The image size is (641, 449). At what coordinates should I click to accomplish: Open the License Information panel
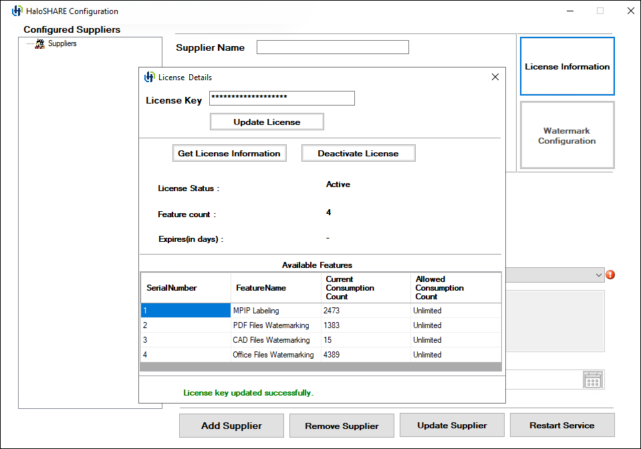coord(567,67)
